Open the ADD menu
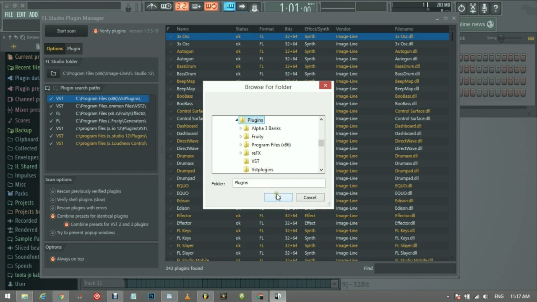 (34, 14)
